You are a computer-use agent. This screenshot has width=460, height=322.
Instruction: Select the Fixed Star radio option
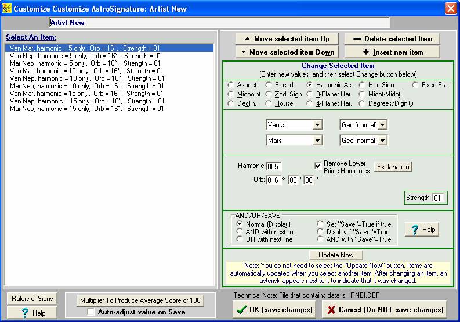(x=416, y=85)
